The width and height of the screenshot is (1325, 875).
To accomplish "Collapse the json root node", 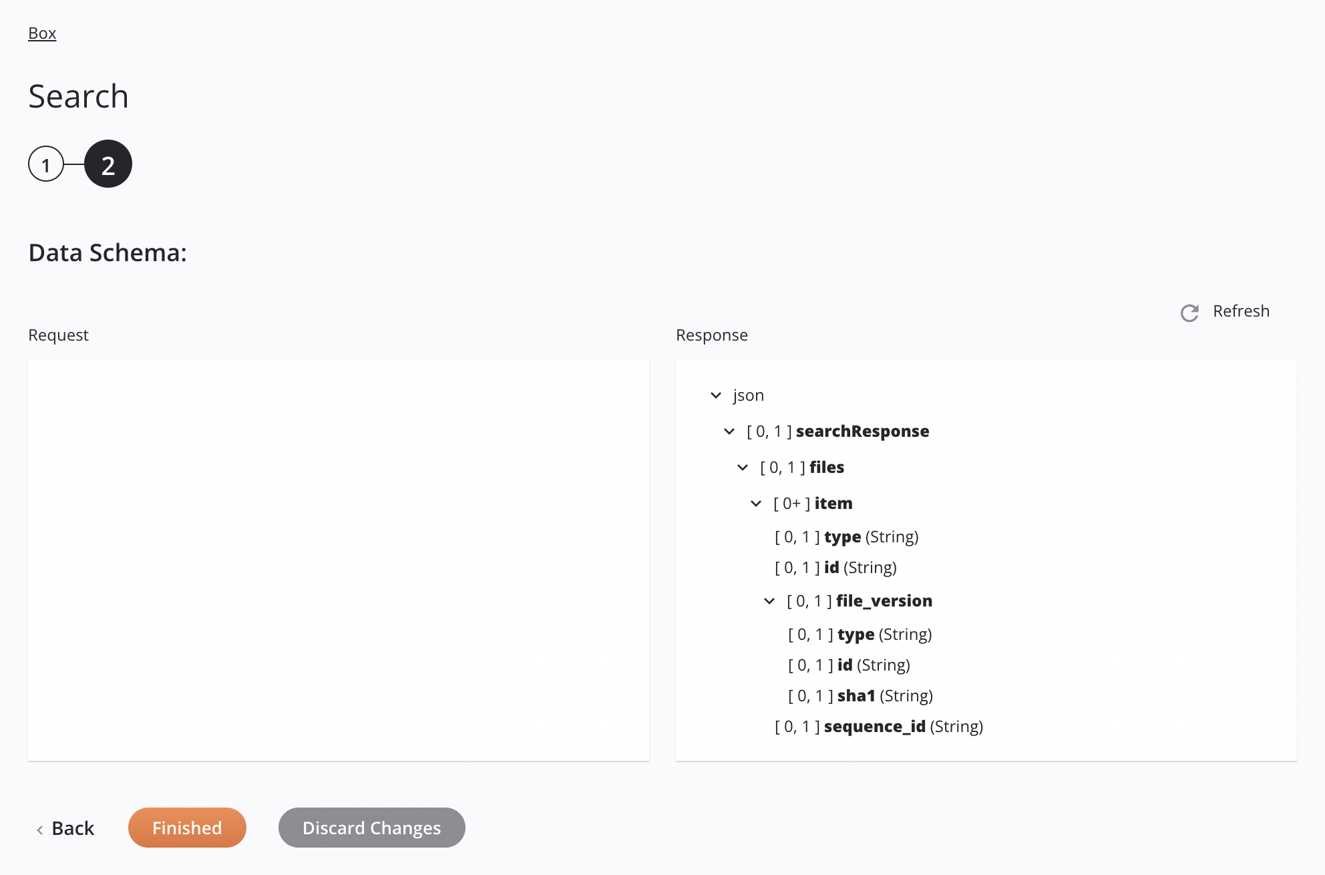I will pyautogui.click(x=715, y=395).
